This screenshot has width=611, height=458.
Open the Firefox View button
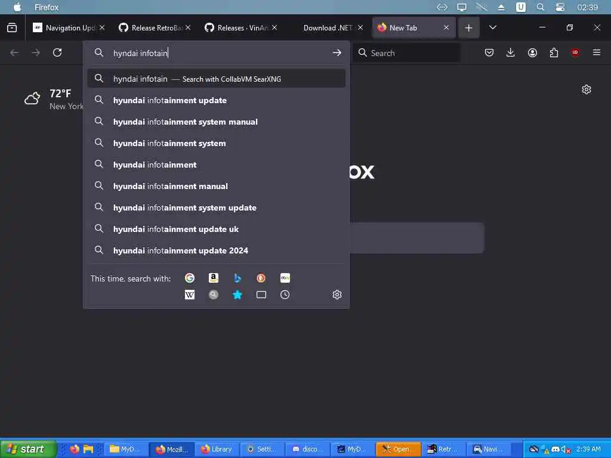click(x=12, y=27)
